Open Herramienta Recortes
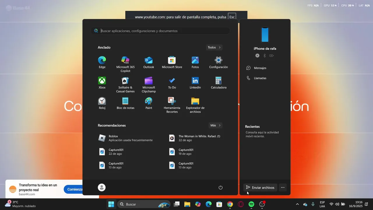373x210 pixels. (172, 105)
